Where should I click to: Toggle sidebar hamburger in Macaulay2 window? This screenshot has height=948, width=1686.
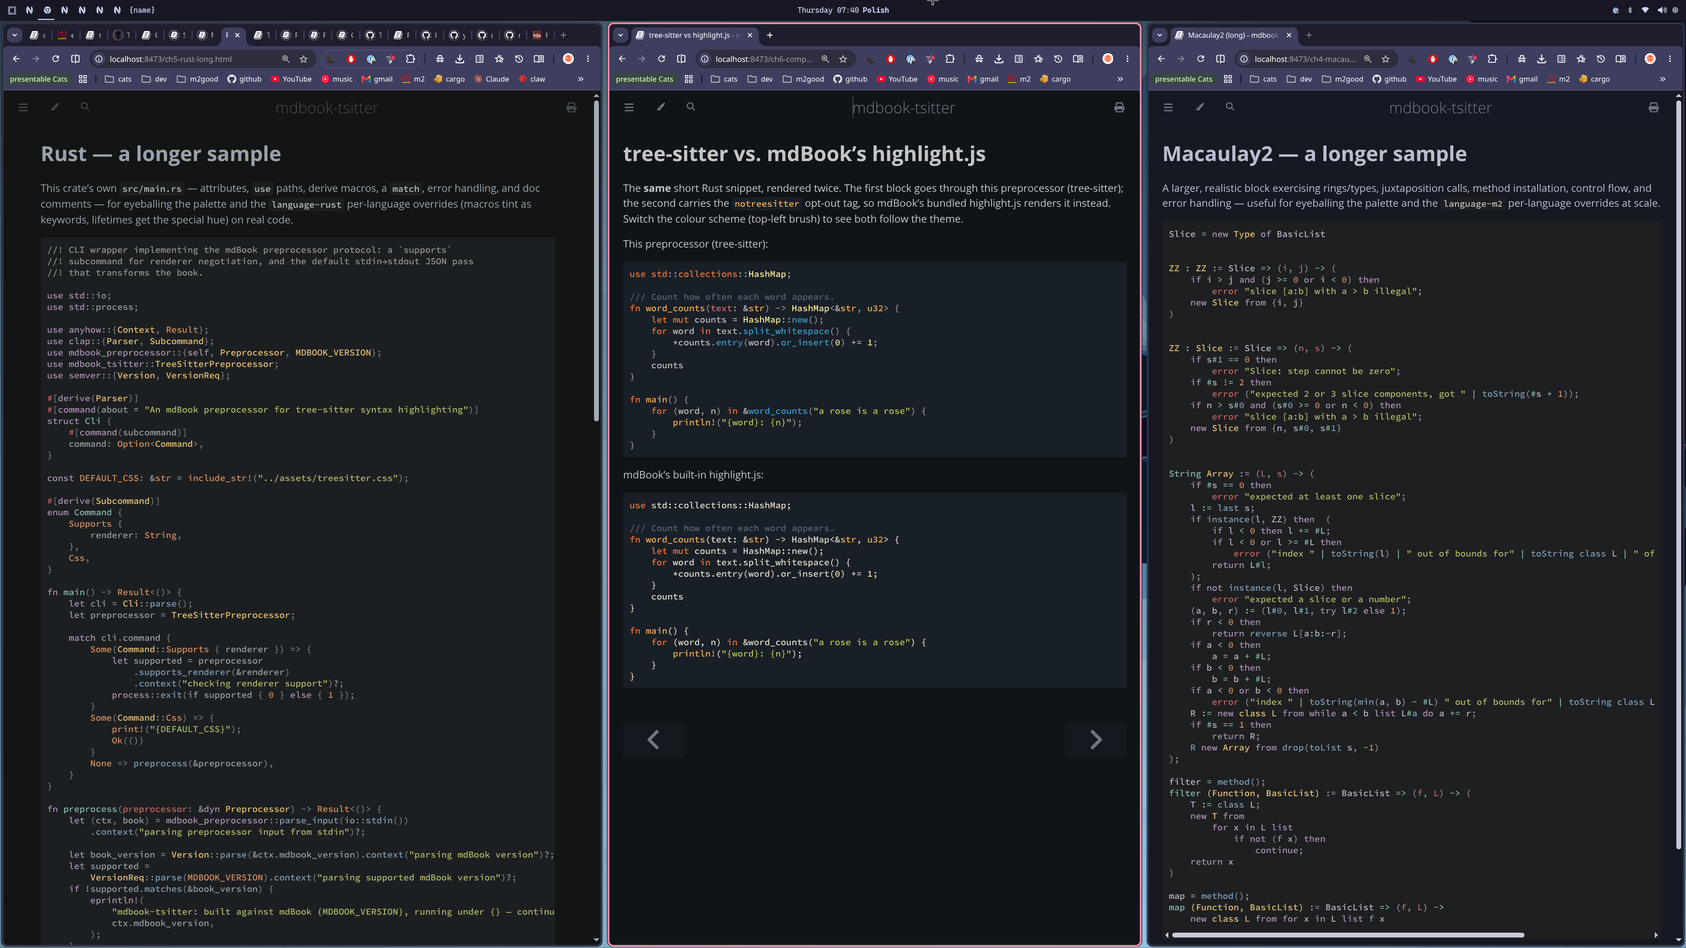pyautogui.click(x=1168, y=107)
